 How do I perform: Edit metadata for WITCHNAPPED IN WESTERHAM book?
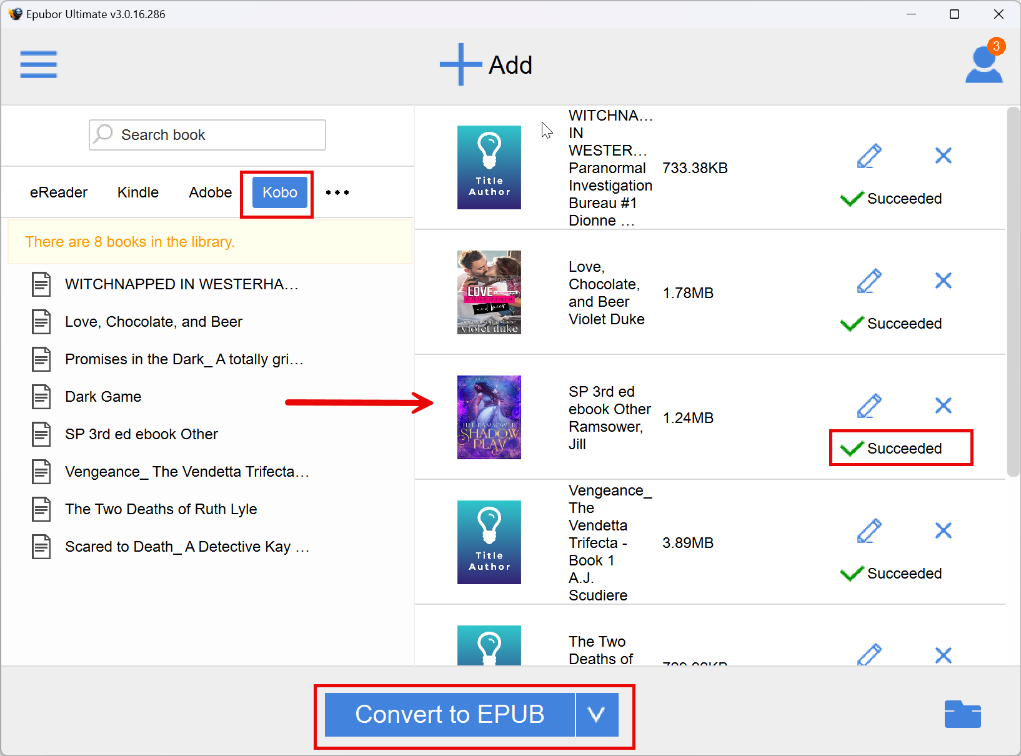tap(869, 156)
